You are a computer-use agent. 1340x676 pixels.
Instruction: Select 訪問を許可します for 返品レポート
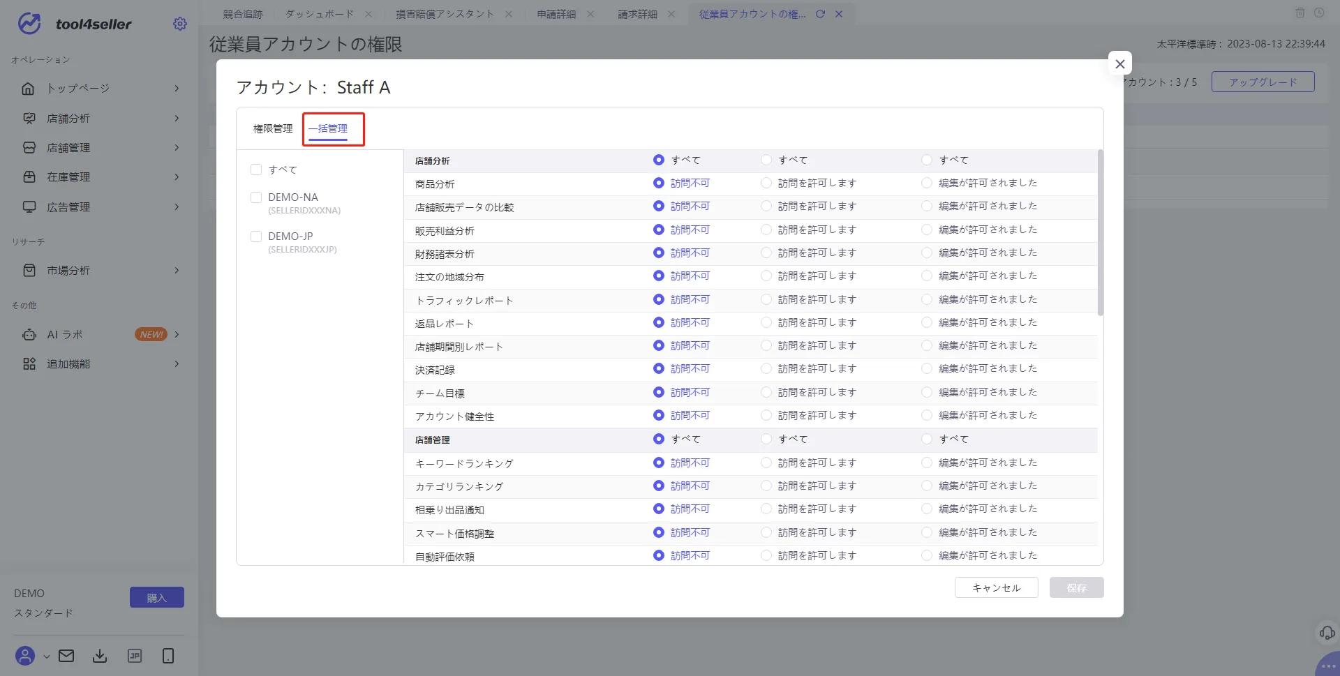click(x=766, y=322)
